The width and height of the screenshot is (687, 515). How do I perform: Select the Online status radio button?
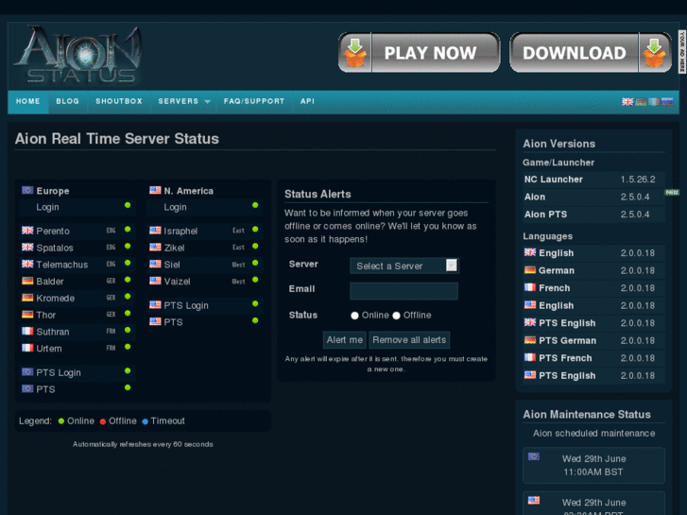[x=355, y=316]
